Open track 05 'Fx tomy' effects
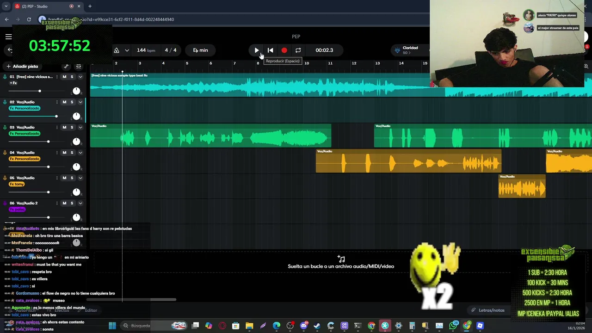The image size is (592, 333). (x=17, y=184)
